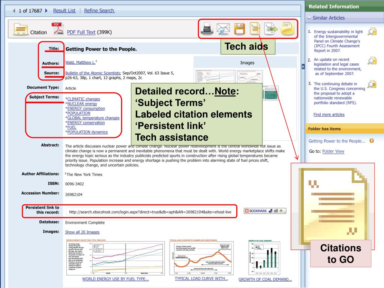Click the Adobe PDF icon
This screenshot has width=384, height=288.
pyautogui.click(x=57, y=28)
